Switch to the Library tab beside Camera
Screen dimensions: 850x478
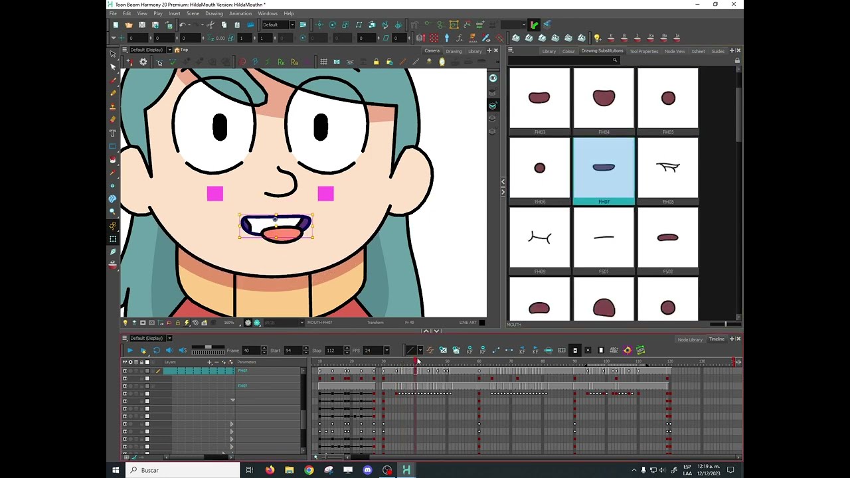tap(475, 51)
